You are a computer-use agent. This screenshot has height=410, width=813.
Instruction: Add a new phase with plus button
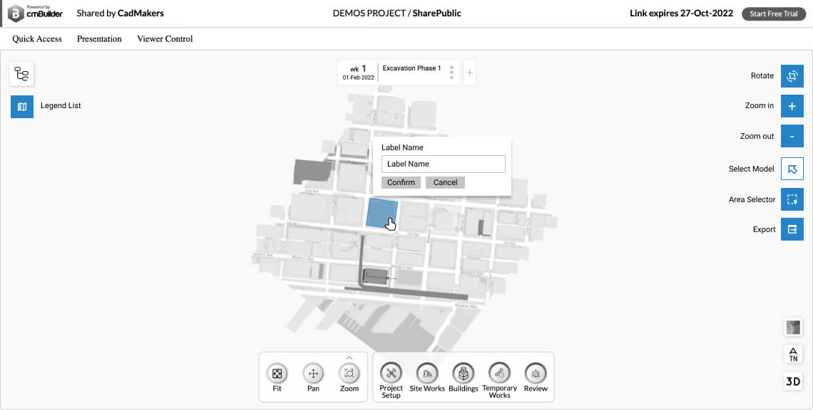[x=469, y=73]
